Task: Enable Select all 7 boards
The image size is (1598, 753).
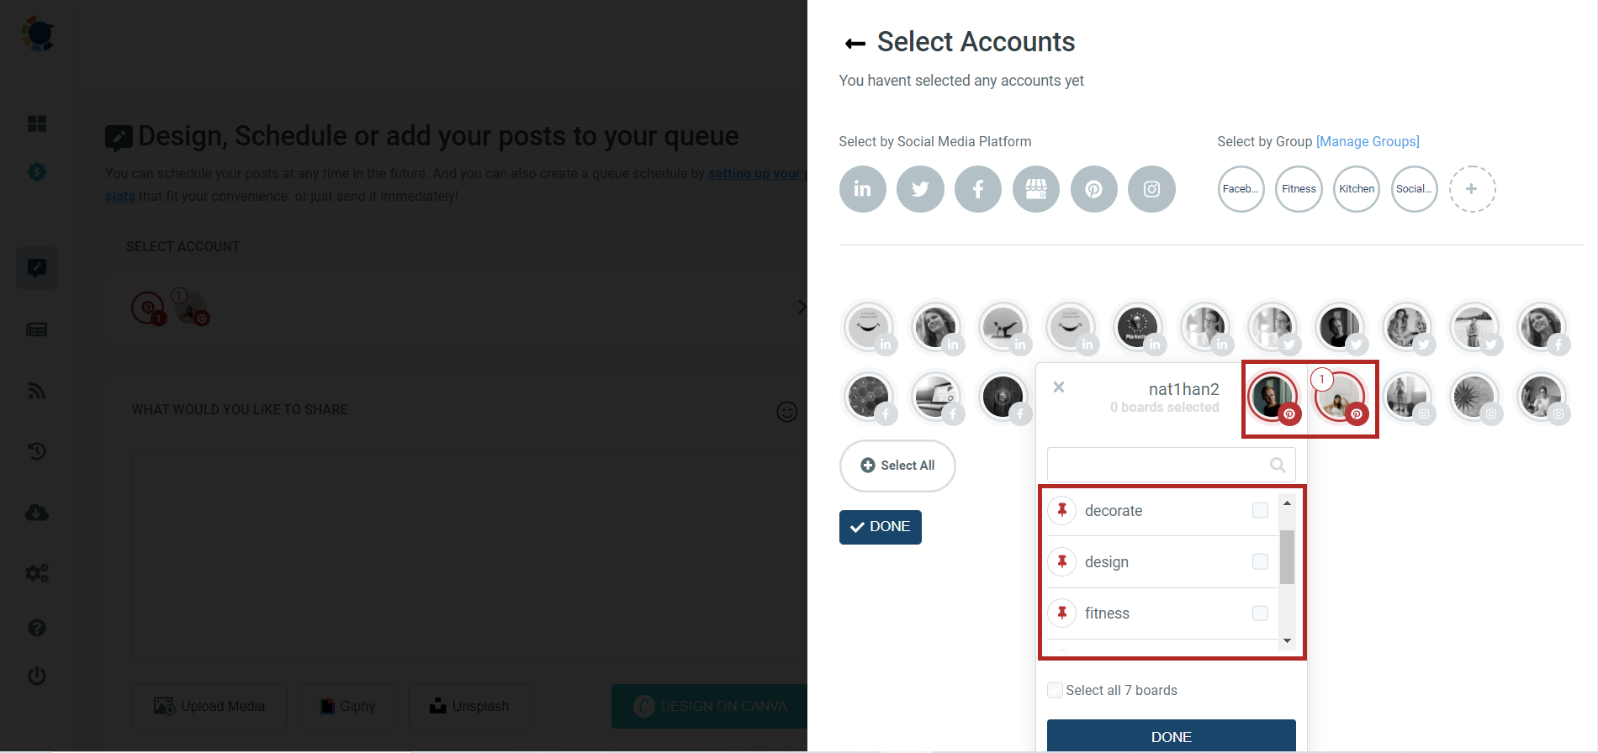Action: click(1054, 689)
